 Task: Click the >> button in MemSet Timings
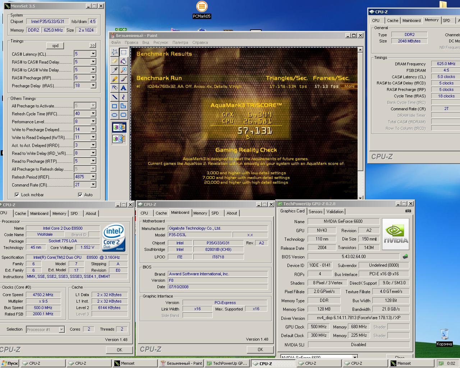tap(93, 45)
